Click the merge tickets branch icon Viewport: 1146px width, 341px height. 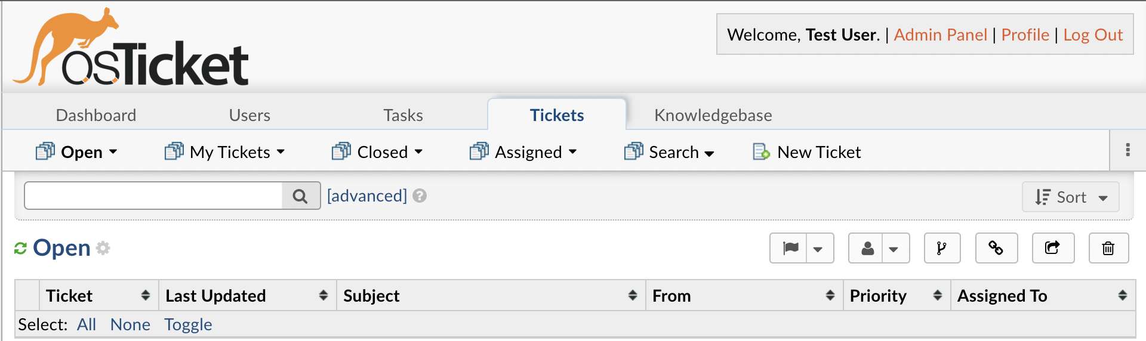click(x=942, y=248)
